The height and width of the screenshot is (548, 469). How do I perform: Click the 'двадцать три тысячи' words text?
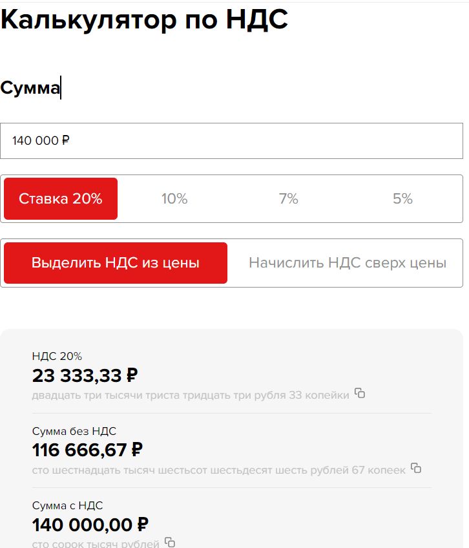(x=191, y=395)
